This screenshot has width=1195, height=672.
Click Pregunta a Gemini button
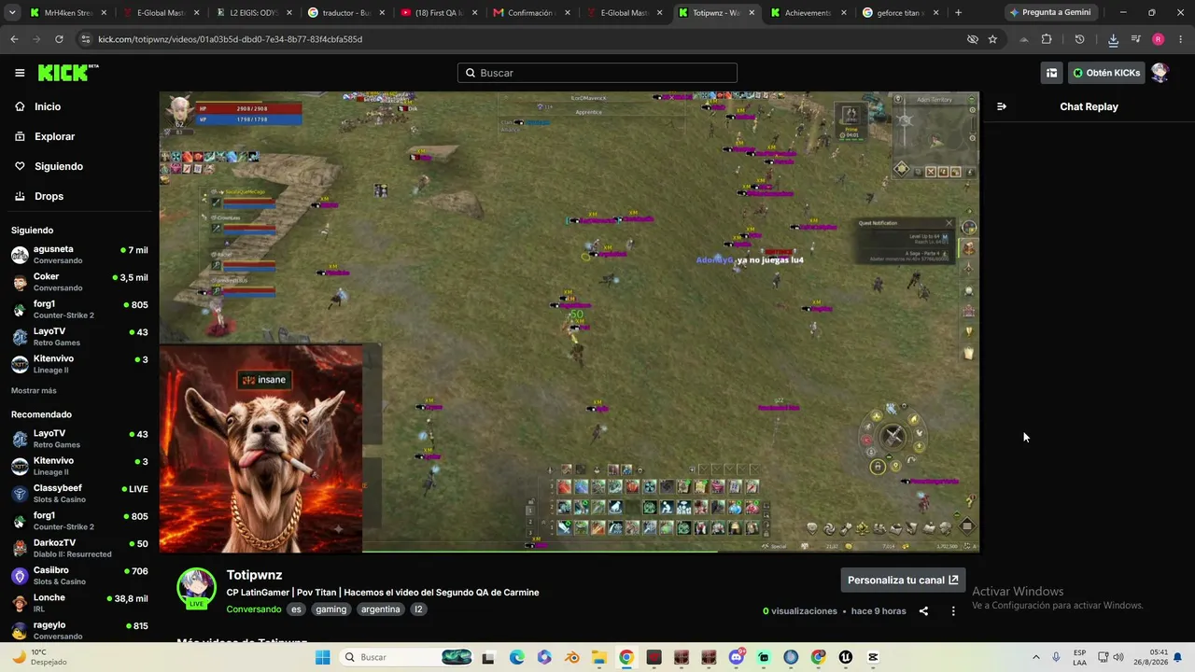[1050, 13]
